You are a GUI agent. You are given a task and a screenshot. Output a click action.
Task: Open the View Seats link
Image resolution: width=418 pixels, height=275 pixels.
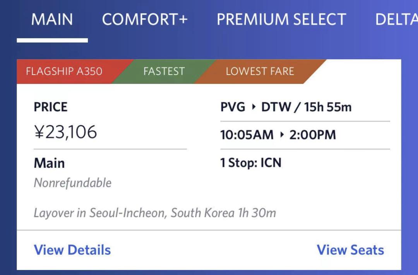pyautogui.click(x=350, y=250)
